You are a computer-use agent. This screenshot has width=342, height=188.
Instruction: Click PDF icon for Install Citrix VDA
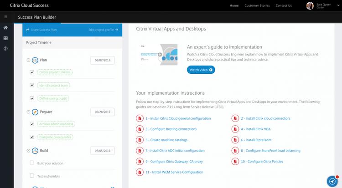click(235, 129)
